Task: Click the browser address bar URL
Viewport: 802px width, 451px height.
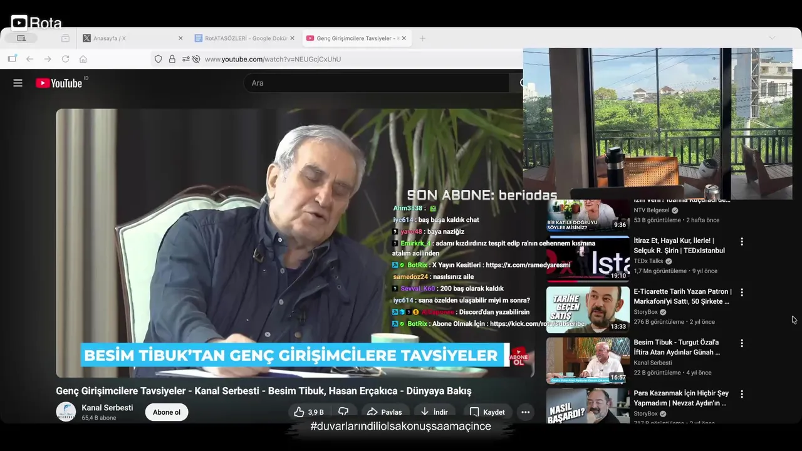Action: click(273, 59)
